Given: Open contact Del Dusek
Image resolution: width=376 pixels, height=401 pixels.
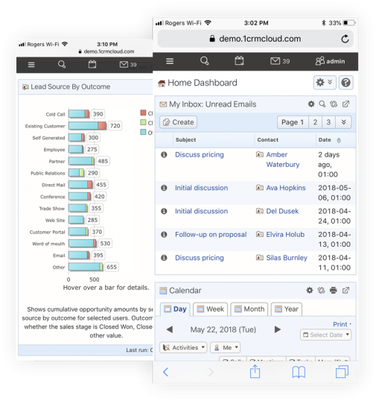Looking at the screenshot, I should [282, 211].
